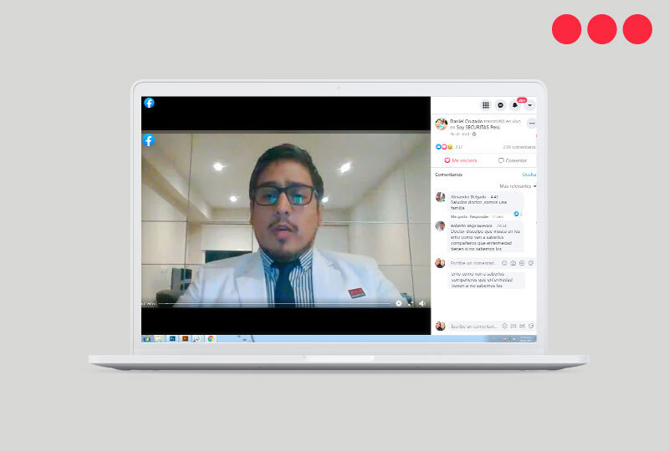Click the Comentar button

[513, 160]
